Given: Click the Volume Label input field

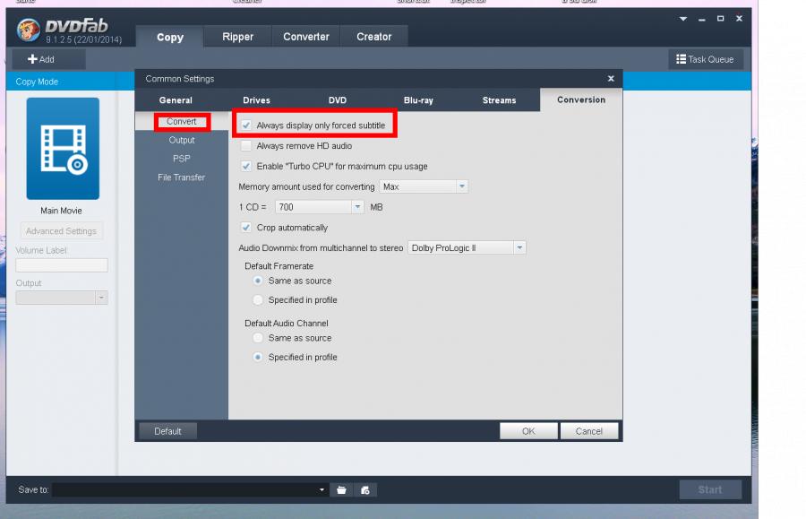Looking at the screenshot, I should point(62,265).
